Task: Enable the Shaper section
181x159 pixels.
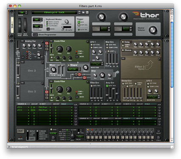Action: tap(69, 65)
